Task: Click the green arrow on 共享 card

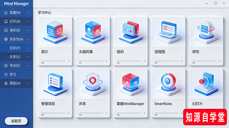Action: [x=106, y=113]
